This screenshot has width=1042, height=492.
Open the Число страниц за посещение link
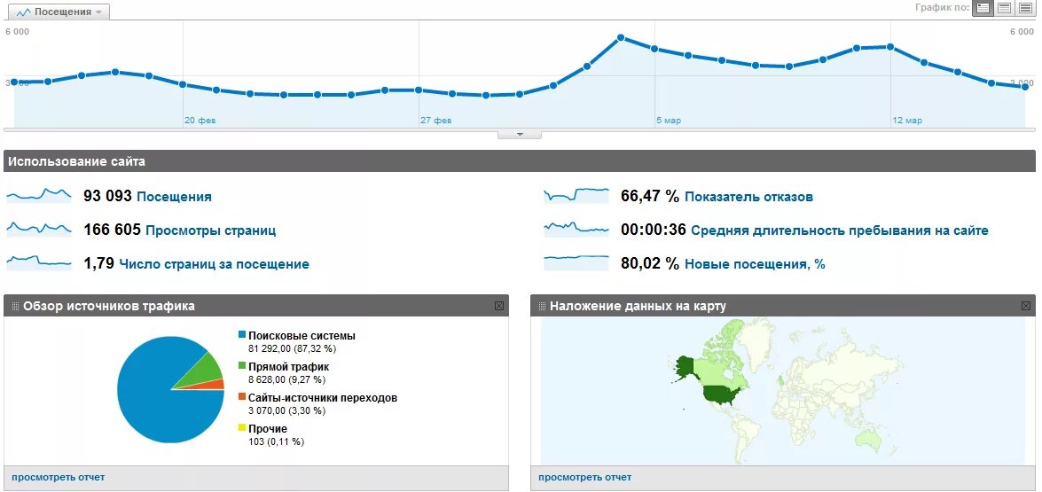coord(214,264)
